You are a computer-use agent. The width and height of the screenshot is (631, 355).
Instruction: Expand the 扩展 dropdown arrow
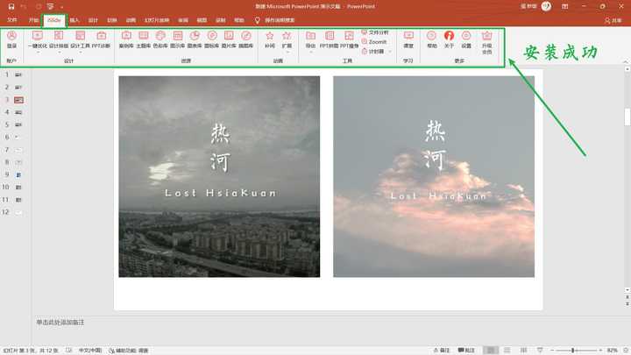[x=287, y=53]
